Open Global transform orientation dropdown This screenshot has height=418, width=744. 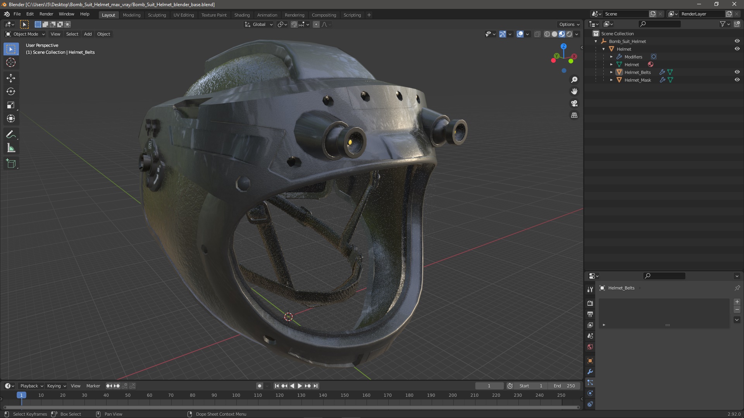259,24
